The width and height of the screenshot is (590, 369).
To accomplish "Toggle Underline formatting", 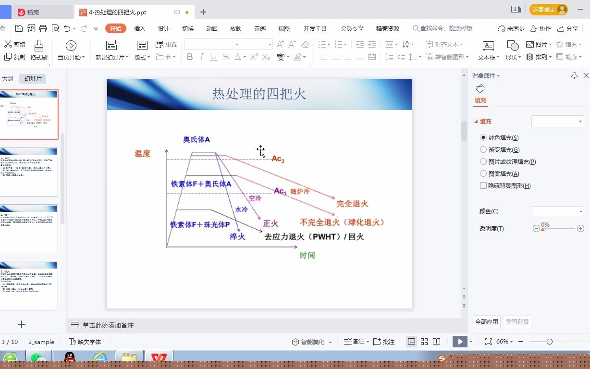I will [x=213, y=57].
